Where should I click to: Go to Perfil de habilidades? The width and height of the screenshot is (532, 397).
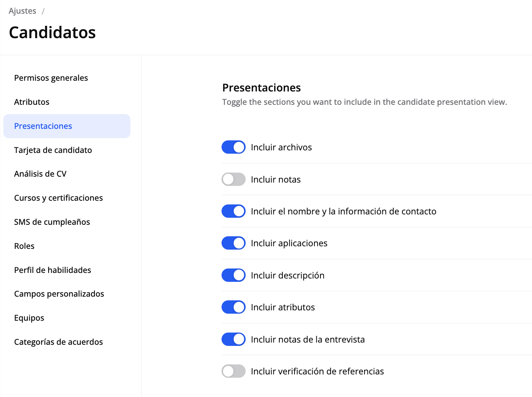(53, 270)
